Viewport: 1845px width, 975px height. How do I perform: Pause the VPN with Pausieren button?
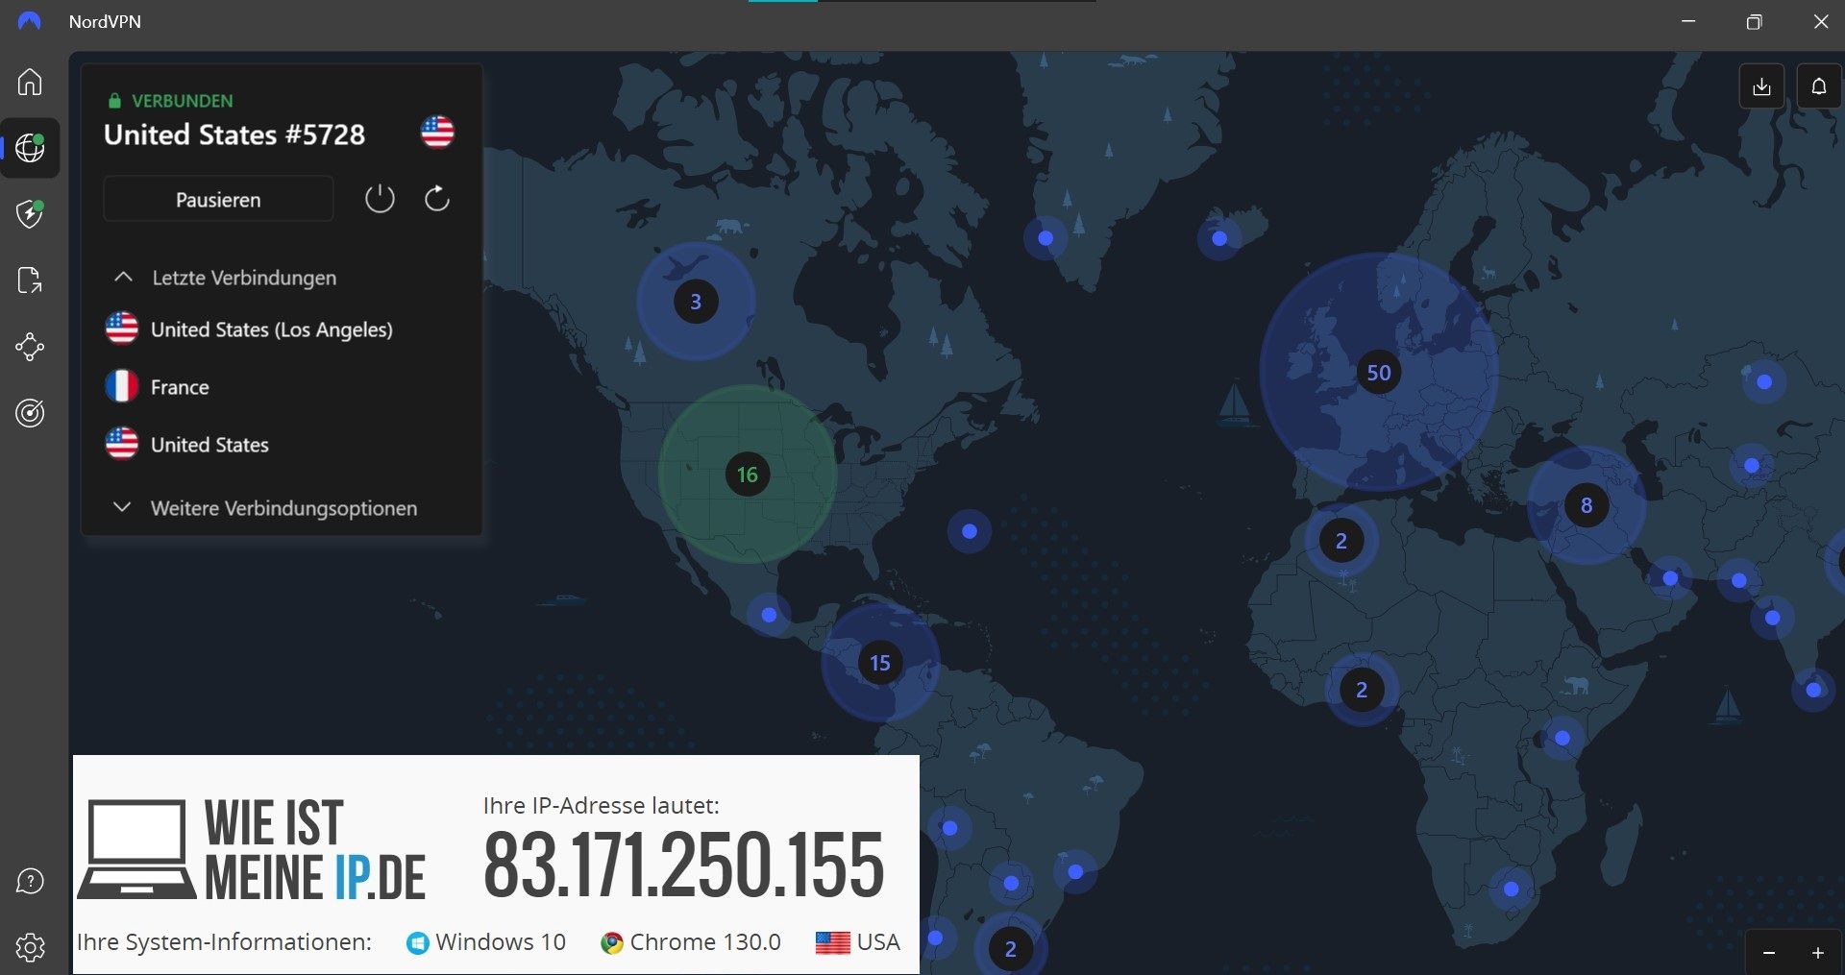point(218,199)
